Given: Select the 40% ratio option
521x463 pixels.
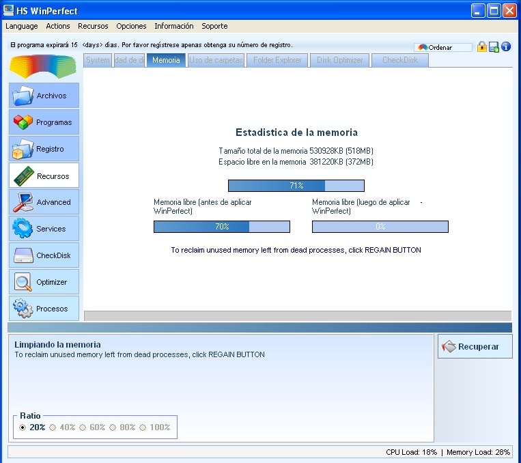Looking at the screenshot, I should tap(53, 427).
